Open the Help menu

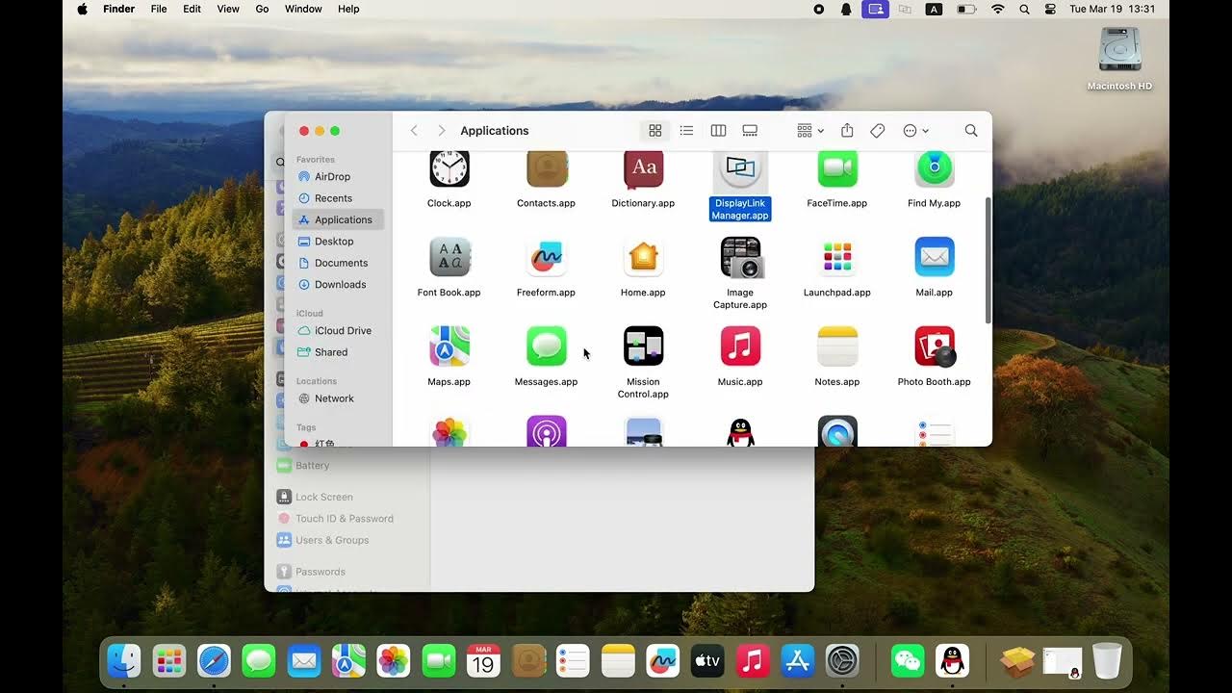coord(348,9)
